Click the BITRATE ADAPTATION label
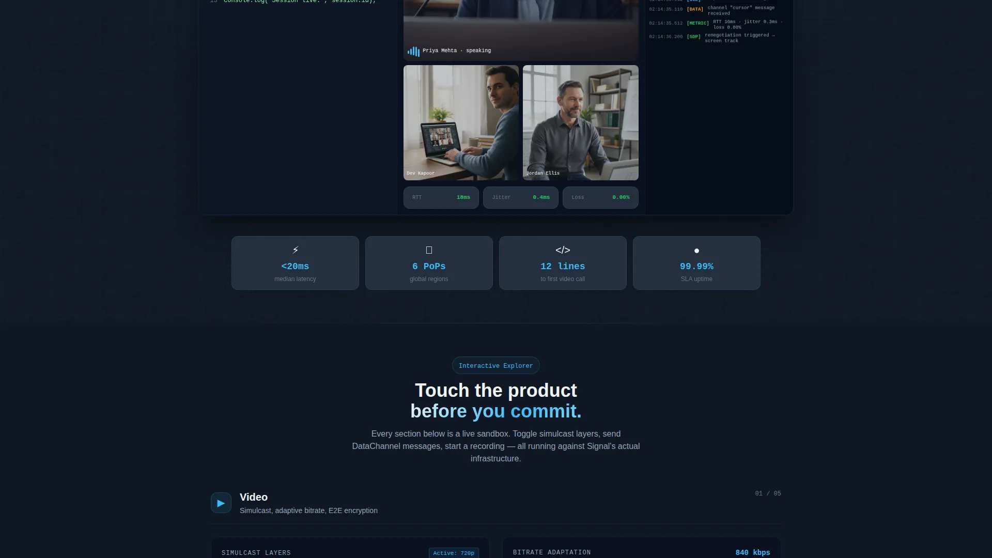 pyautogui.click(x=552, y=552)
